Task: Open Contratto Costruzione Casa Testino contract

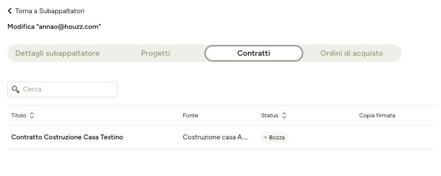Action: [x=67, y=137]
